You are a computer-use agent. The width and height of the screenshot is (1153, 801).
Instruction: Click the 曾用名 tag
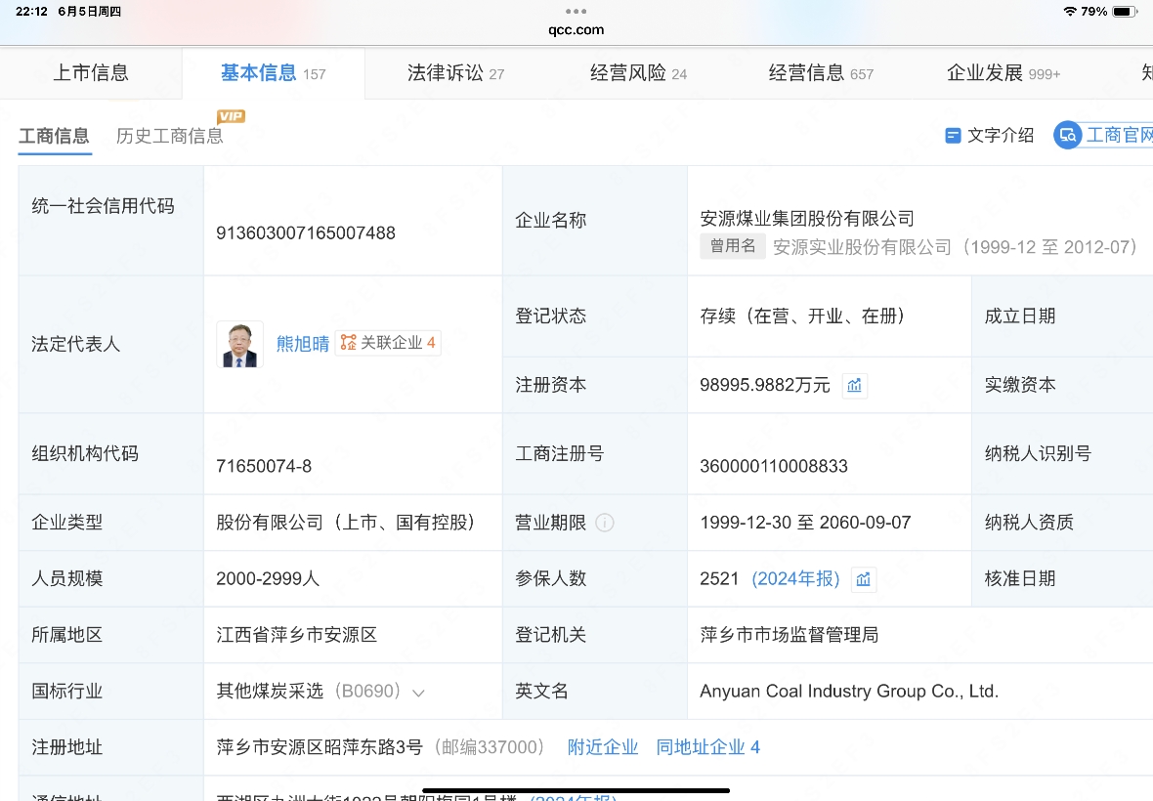pos(733,246)
